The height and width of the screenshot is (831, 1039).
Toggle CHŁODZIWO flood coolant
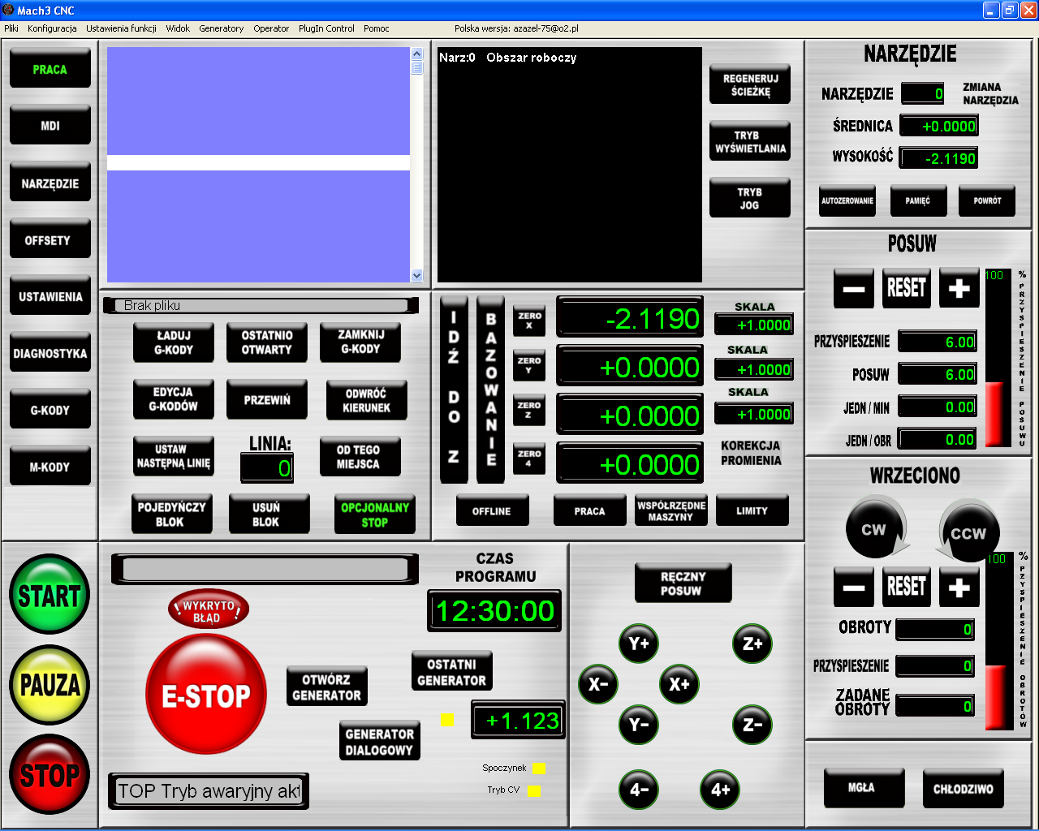click(963, 788)
